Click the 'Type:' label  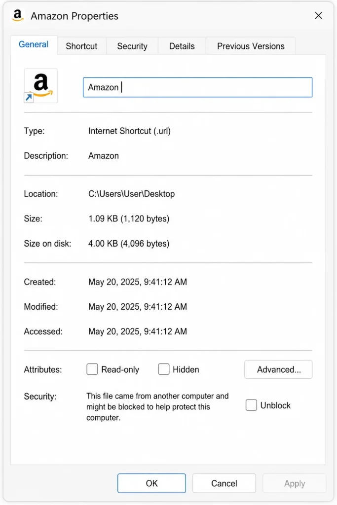34,131
